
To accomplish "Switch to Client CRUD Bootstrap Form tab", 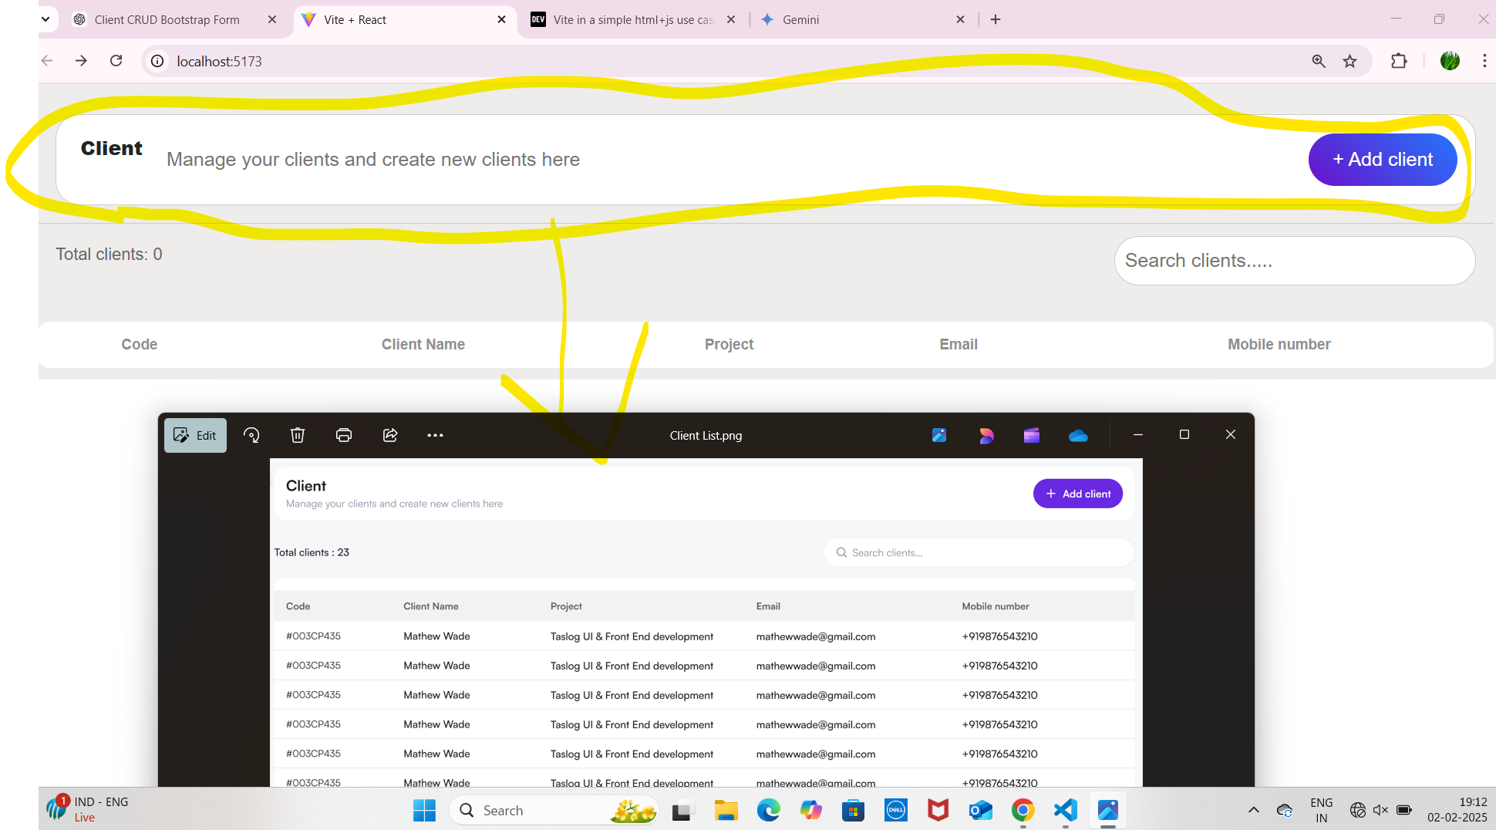I will click(167, 19).
